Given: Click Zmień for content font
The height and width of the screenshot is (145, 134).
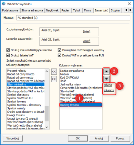Looking at the screenshot, I should click(x=86, y=41).
